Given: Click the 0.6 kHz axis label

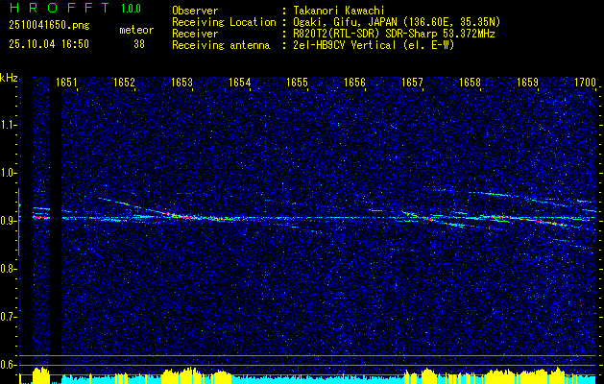Looking at the screenshot, I should coord(8,365).
